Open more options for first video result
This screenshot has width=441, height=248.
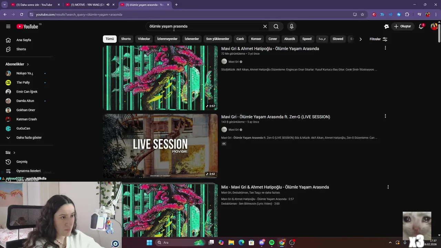[385, 48]
